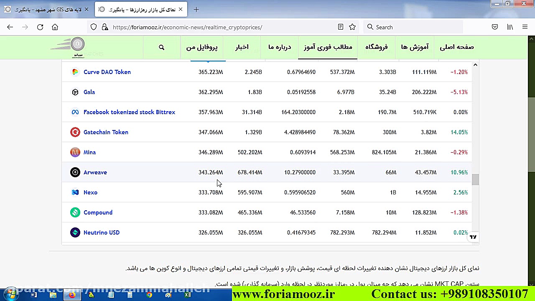535x301 pixels.
Task: Close the cryptocurrency market tab
Action: 181,9
